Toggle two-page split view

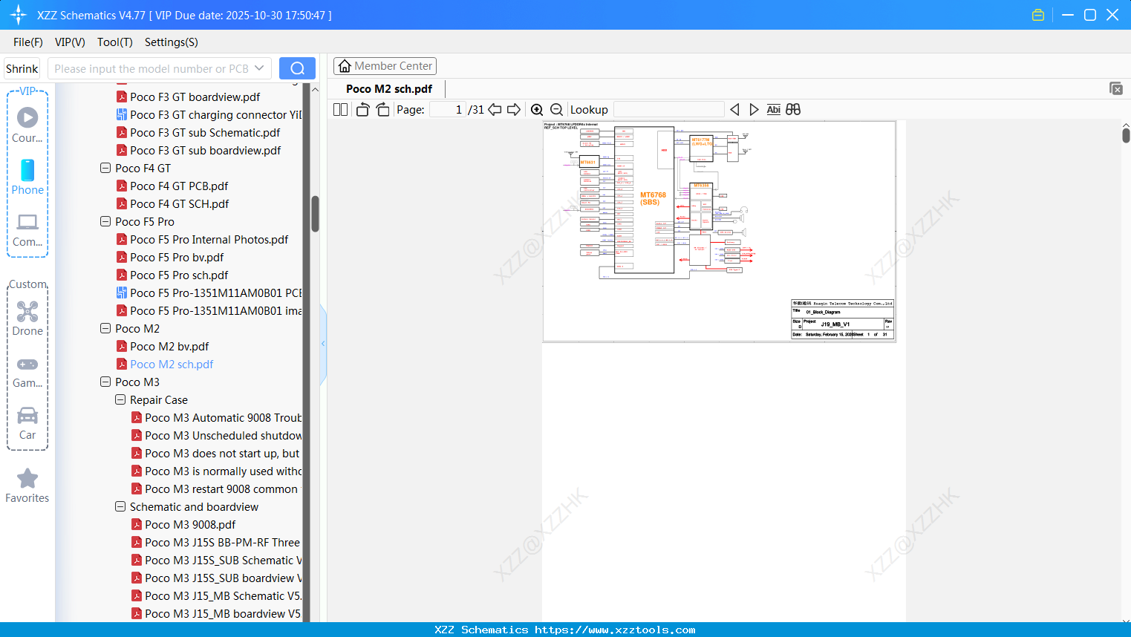pyautogui.click(x=341, y=110)
